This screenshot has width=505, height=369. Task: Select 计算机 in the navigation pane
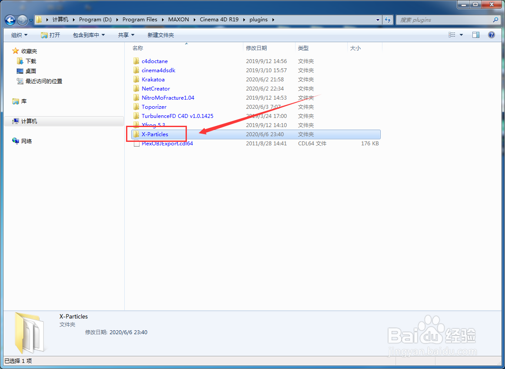(x=29, y=121)
